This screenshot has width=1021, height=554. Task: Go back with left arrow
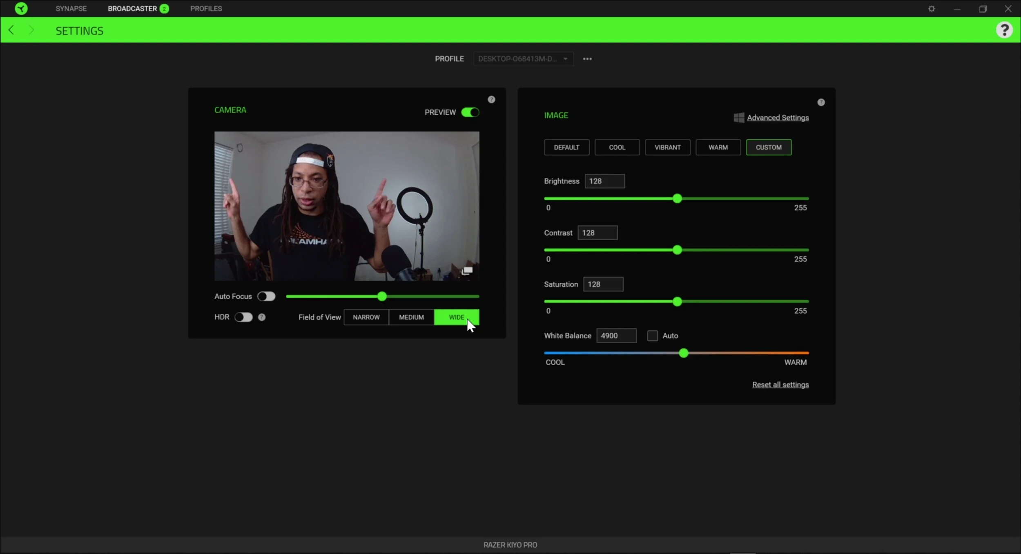pos(11,30)
